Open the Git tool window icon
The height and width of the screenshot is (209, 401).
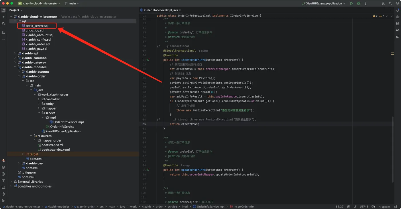point(3,201)
